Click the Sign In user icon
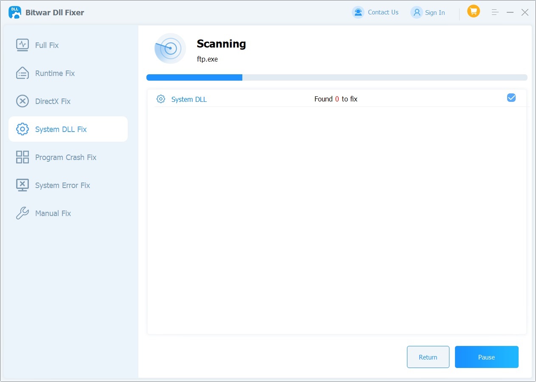Viewport: 536px width, 382px height. (417, 12)
